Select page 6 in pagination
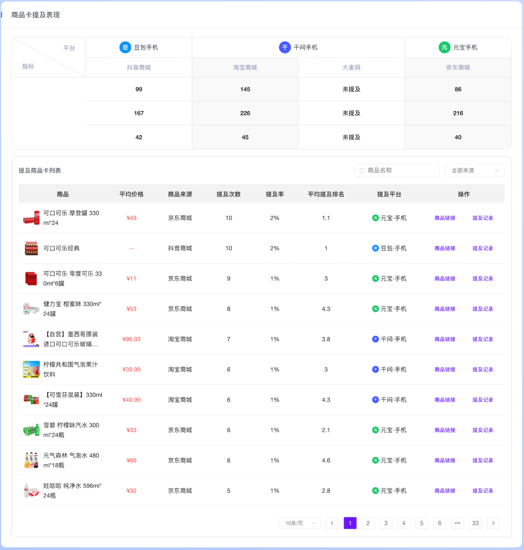The height and width of the screenshot is (550, 524). click(x=439, y=523)
